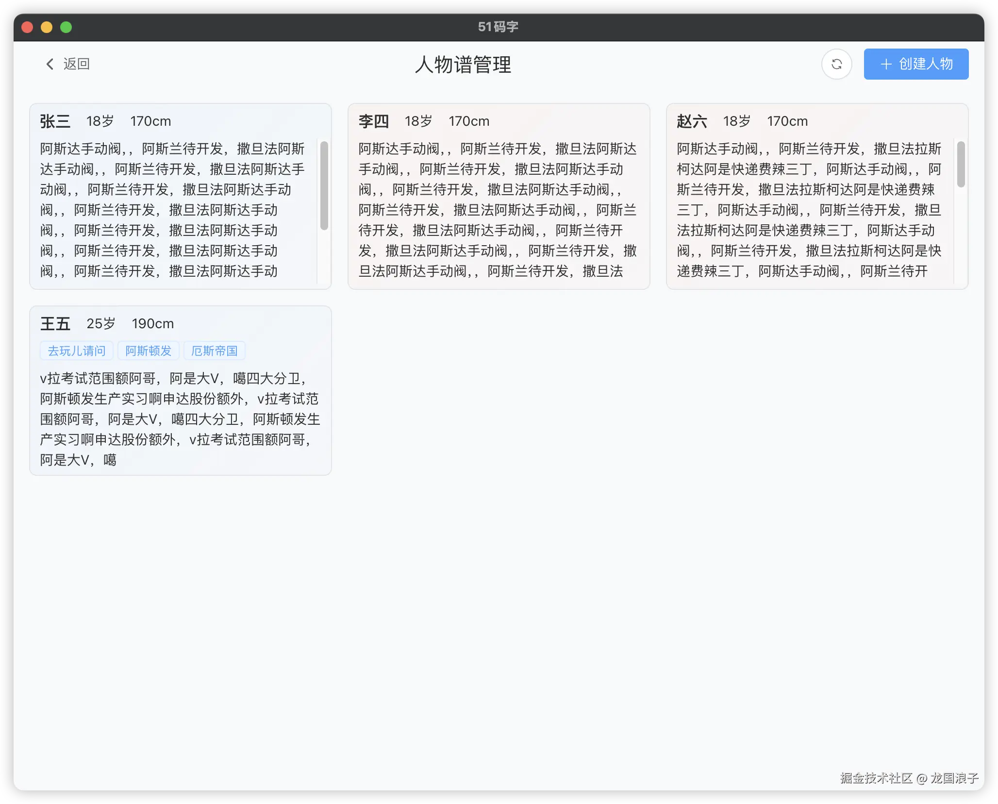Click the plus icon in 创建人物 button

(x=886, y=64)
